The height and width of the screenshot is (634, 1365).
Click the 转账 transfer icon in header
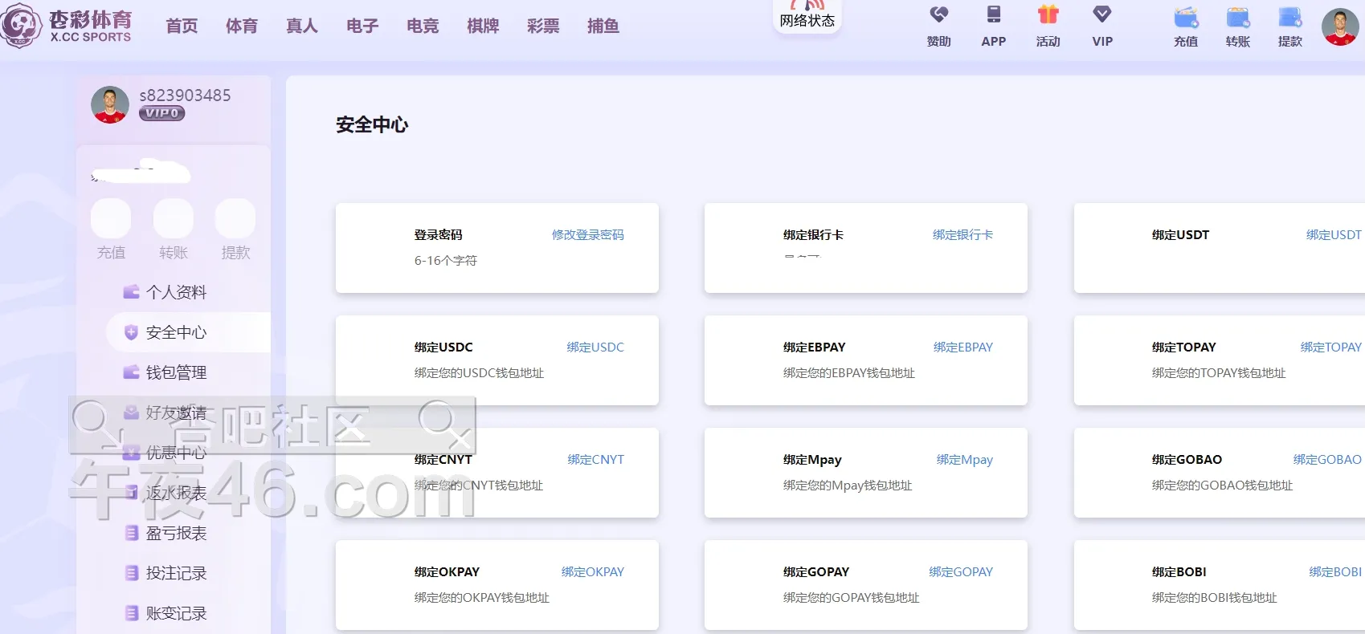[x=1238, y=18]
